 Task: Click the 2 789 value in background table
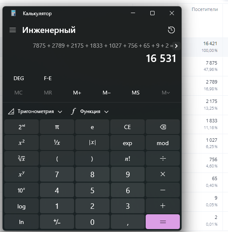tap(212, 82)
